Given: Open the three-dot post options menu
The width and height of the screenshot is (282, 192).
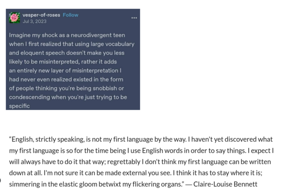Looking at the screenshot, I should point(134,18).
